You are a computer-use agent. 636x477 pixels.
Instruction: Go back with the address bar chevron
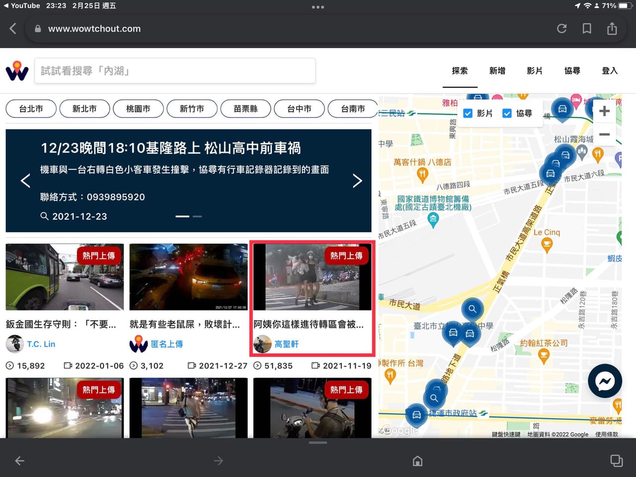coord(13,28)
